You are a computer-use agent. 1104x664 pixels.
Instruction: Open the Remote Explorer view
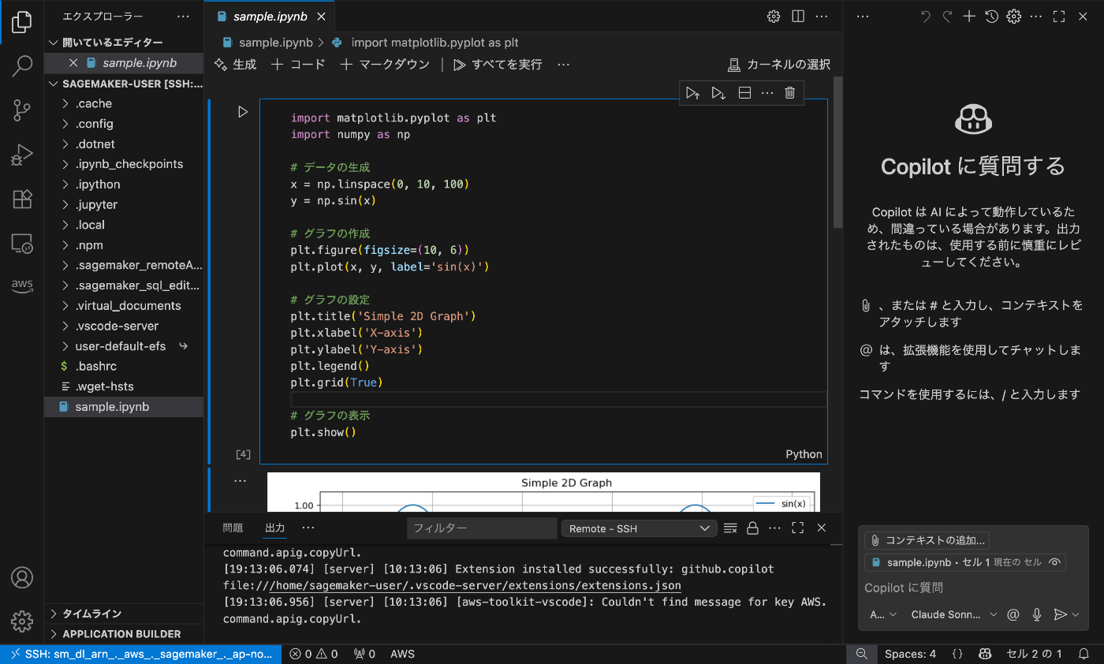pos(22,243)
